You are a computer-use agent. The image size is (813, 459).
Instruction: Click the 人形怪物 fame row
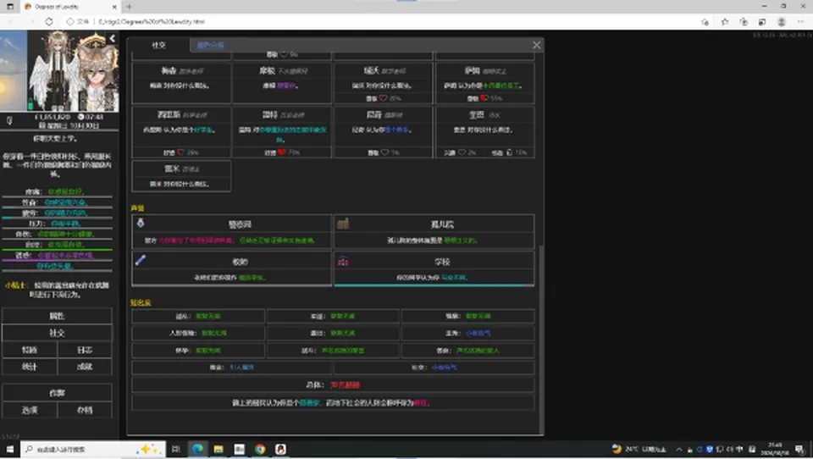pyautogui.click(x=198, y=333)
